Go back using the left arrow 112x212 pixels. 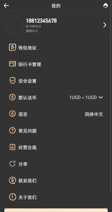pos(6,6)
